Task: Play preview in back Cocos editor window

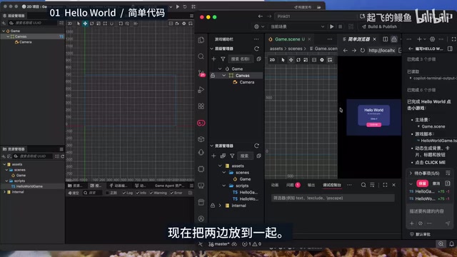Action: coord(178,6)
